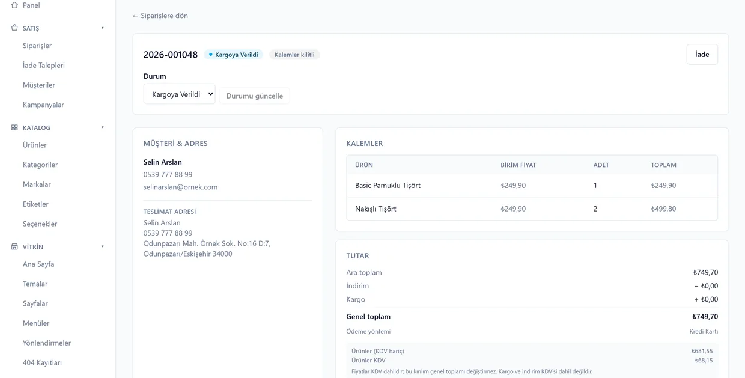Click the SATIŞ shopping bag icon
The height and width of the screenshot is (378, 745).
tap(14, 28)
